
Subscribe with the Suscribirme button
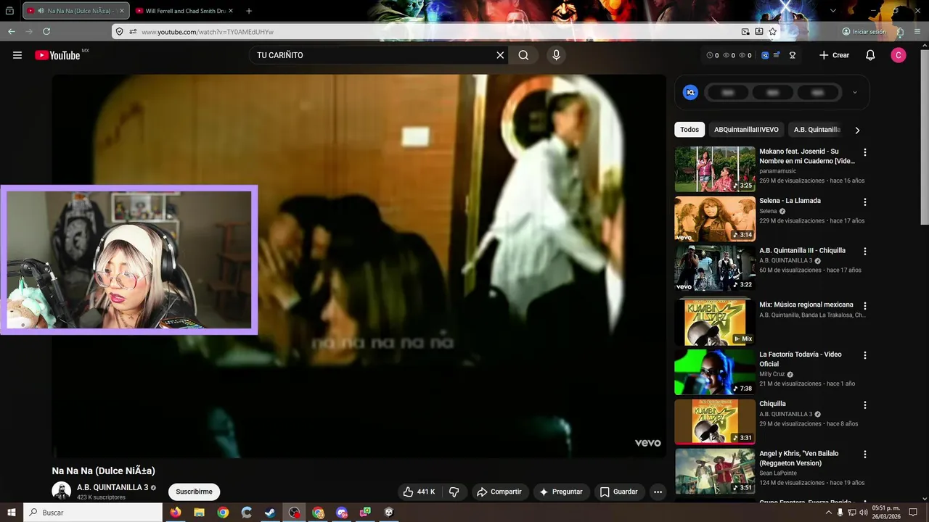194,492
